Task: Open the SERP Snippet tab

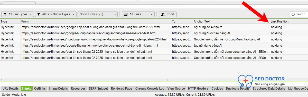Action: click(98, 89)
